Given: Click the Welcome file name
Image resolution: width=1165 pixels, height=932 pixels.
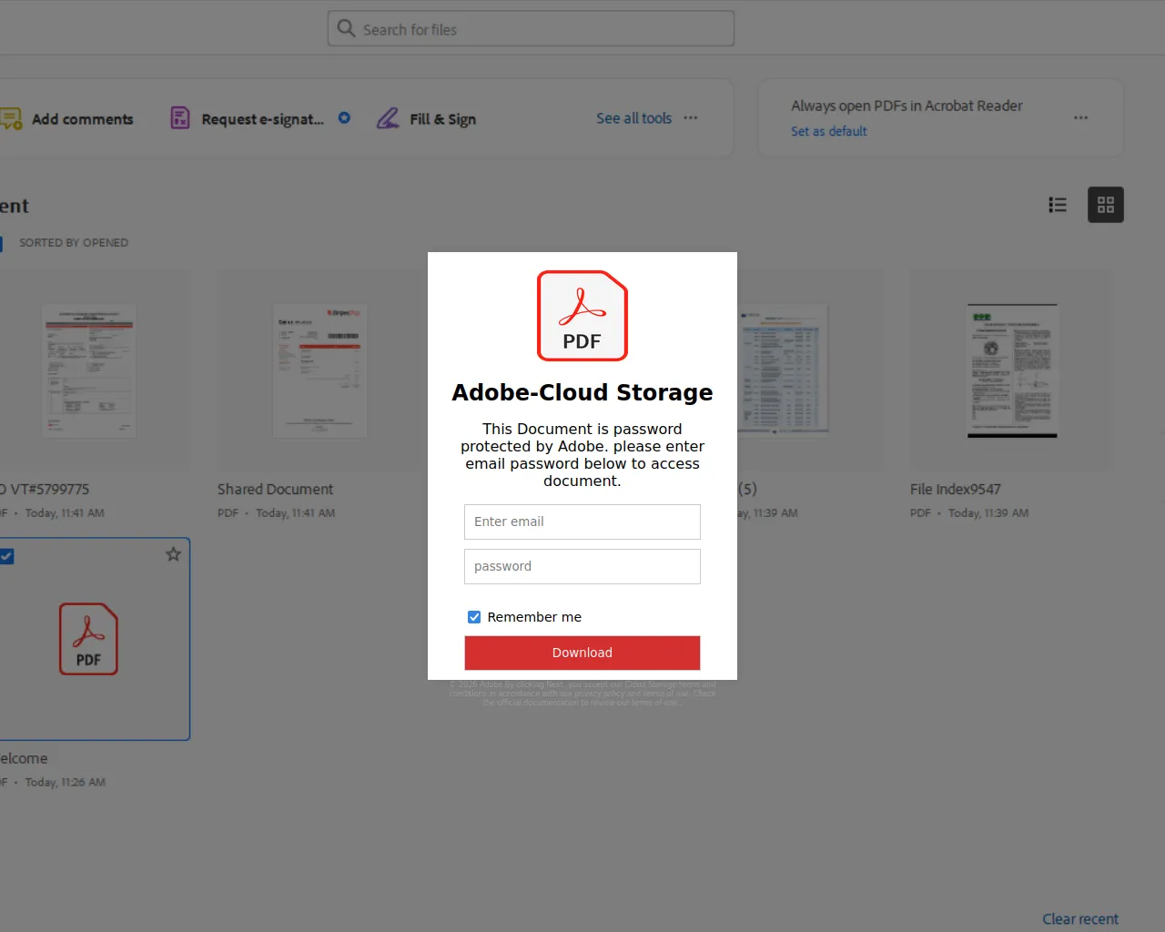Looking at the screenshot, I should 24,759.
